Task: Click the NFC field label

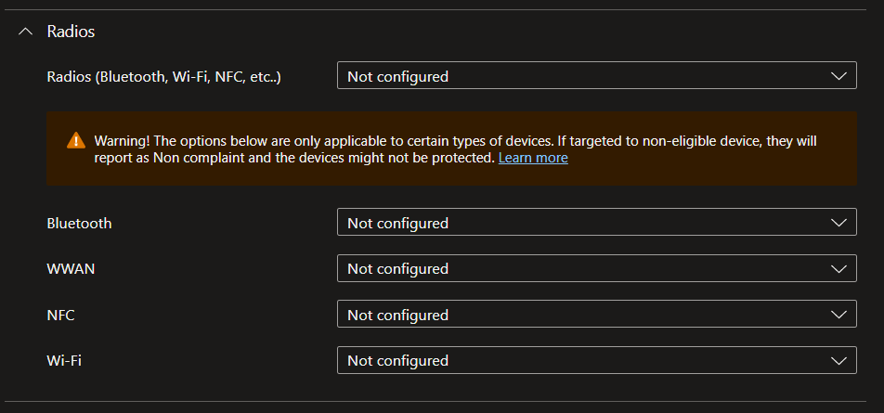Action: click(60, 315)
